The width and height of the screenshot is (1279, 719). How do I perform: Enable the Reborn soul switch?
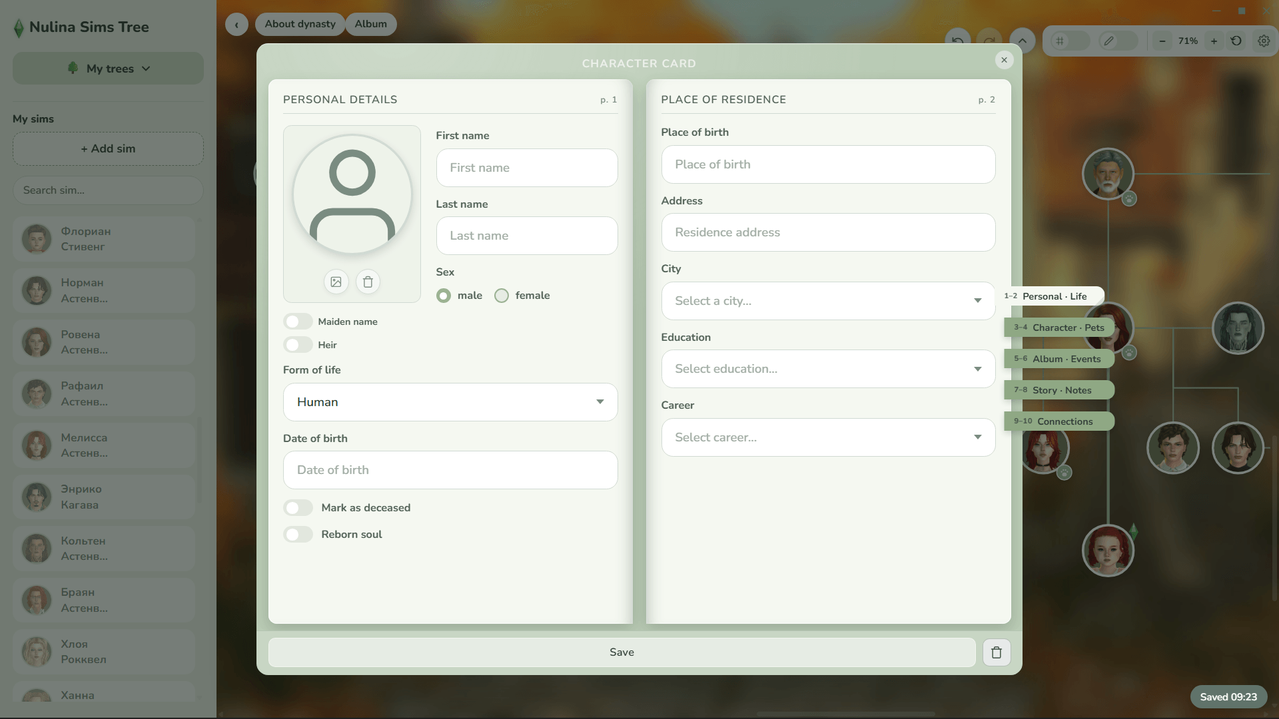coord(298,535)
